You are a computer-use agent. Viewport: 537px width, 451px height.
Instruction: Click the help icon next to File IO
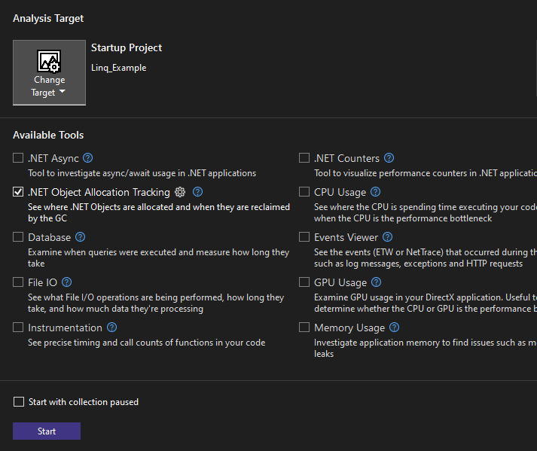(x=68, y=282)
